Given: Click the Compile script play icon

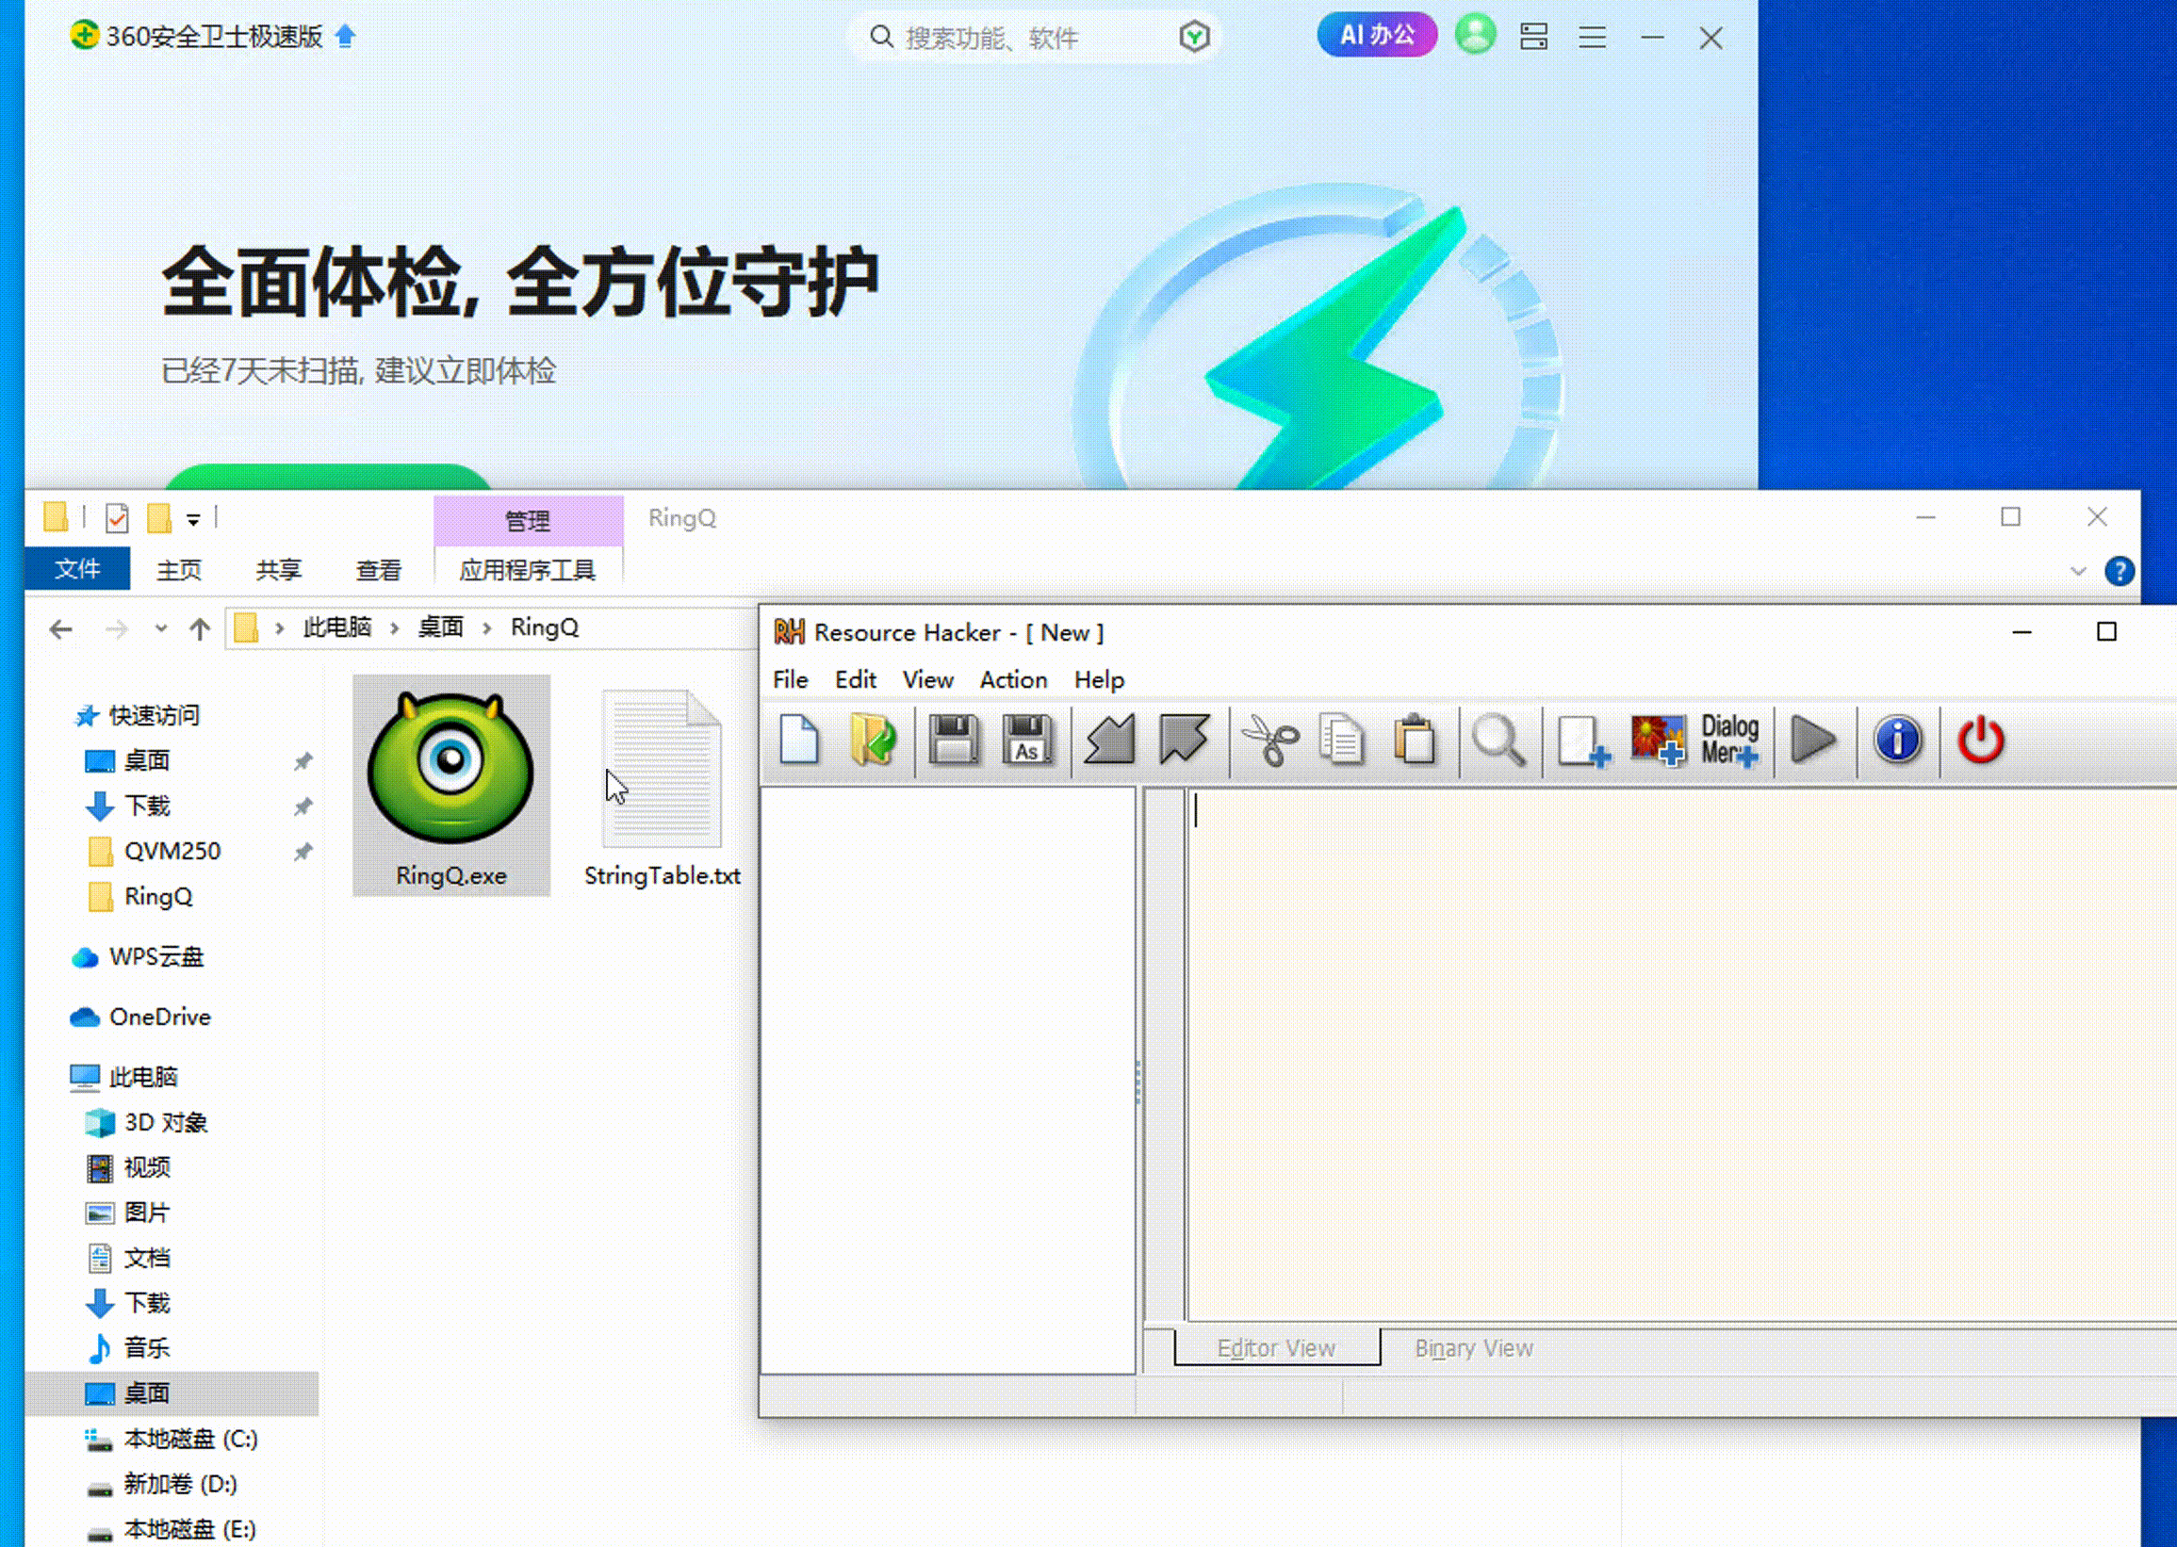Looking at the screenshot, I should click(1812, 741).
